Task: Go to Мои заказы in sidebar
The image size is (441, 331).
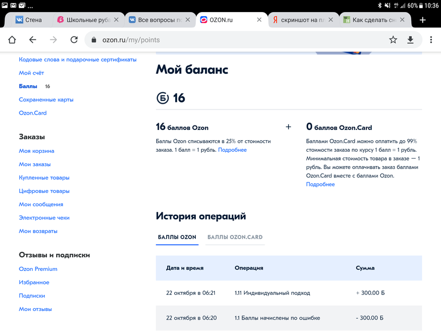Action: 35,164
